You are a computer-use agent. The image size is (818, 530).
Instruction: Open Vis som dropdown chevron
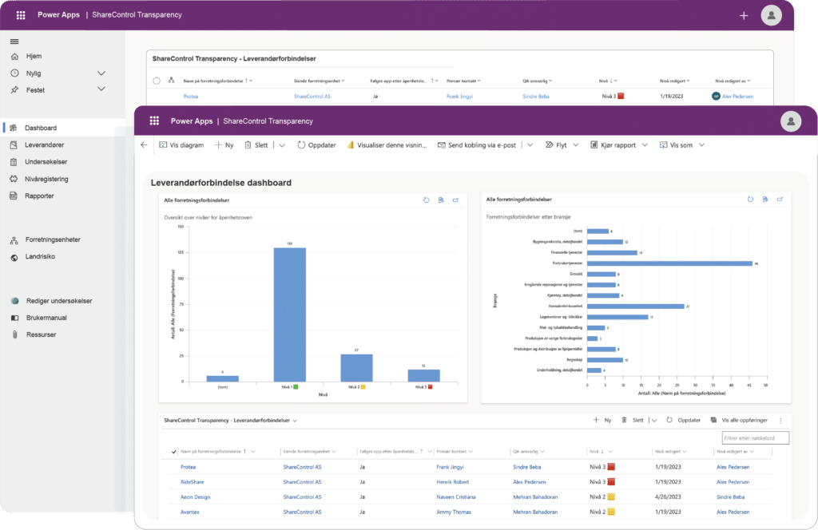(x=701, y=145)
